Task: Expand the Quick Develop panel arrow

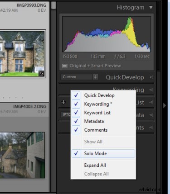Action: pyautogui.click(x=151, y=77)
